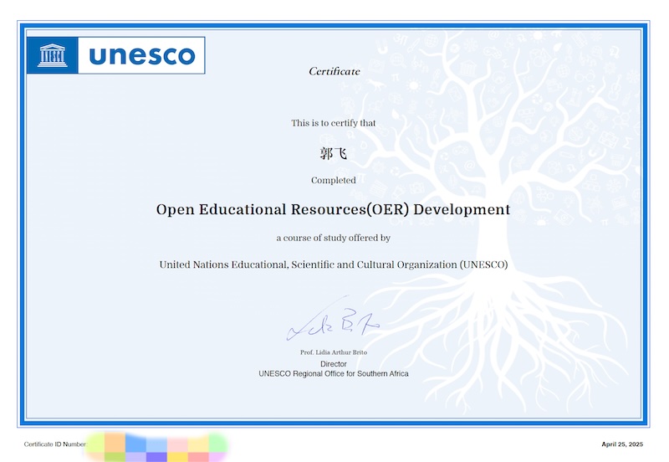Screen dimensions: 669x462
Task: Click 'a course of study offered by'
Action: click(x=333, y=238)
